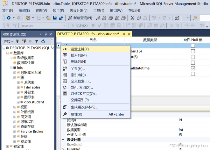This screenshot has width=210, height=150.
Task: Click the refresh icon in Object Explorer
Action: coord(43,41)
